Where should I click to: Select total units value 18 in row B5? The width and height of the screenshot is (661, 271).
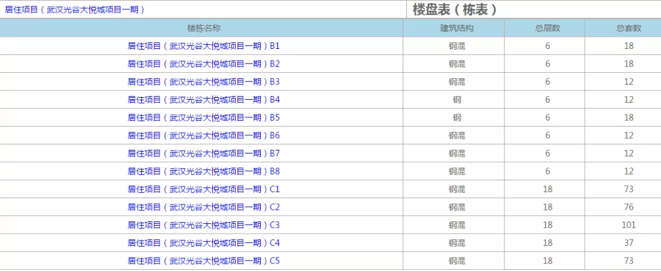pyautogui.click(x=629, y=117)
